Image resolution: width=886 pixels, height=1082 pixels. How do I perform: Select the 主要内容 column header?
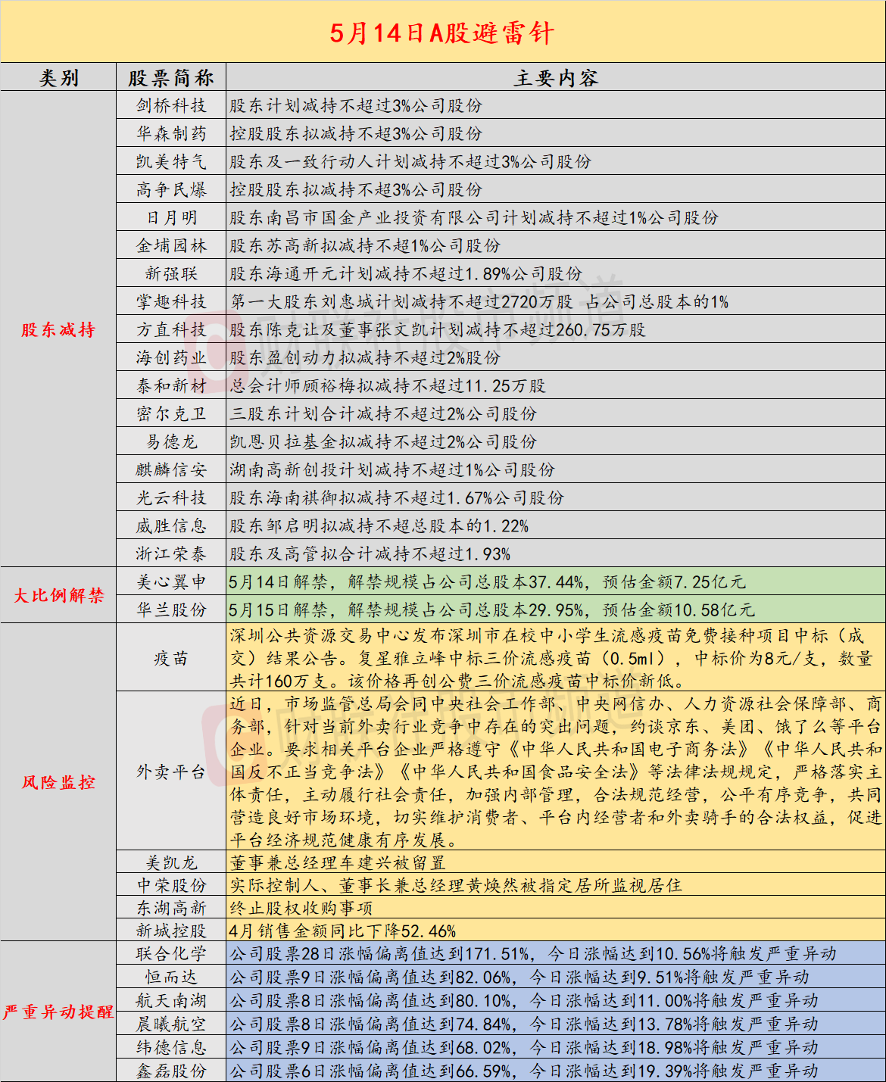click(x=556, y=77)
